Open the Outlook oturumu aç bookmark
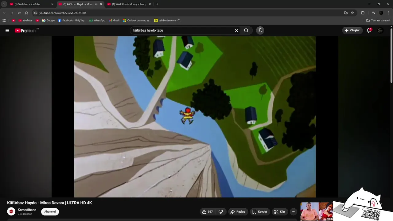393x221 pixels. [x=137, y=21]
